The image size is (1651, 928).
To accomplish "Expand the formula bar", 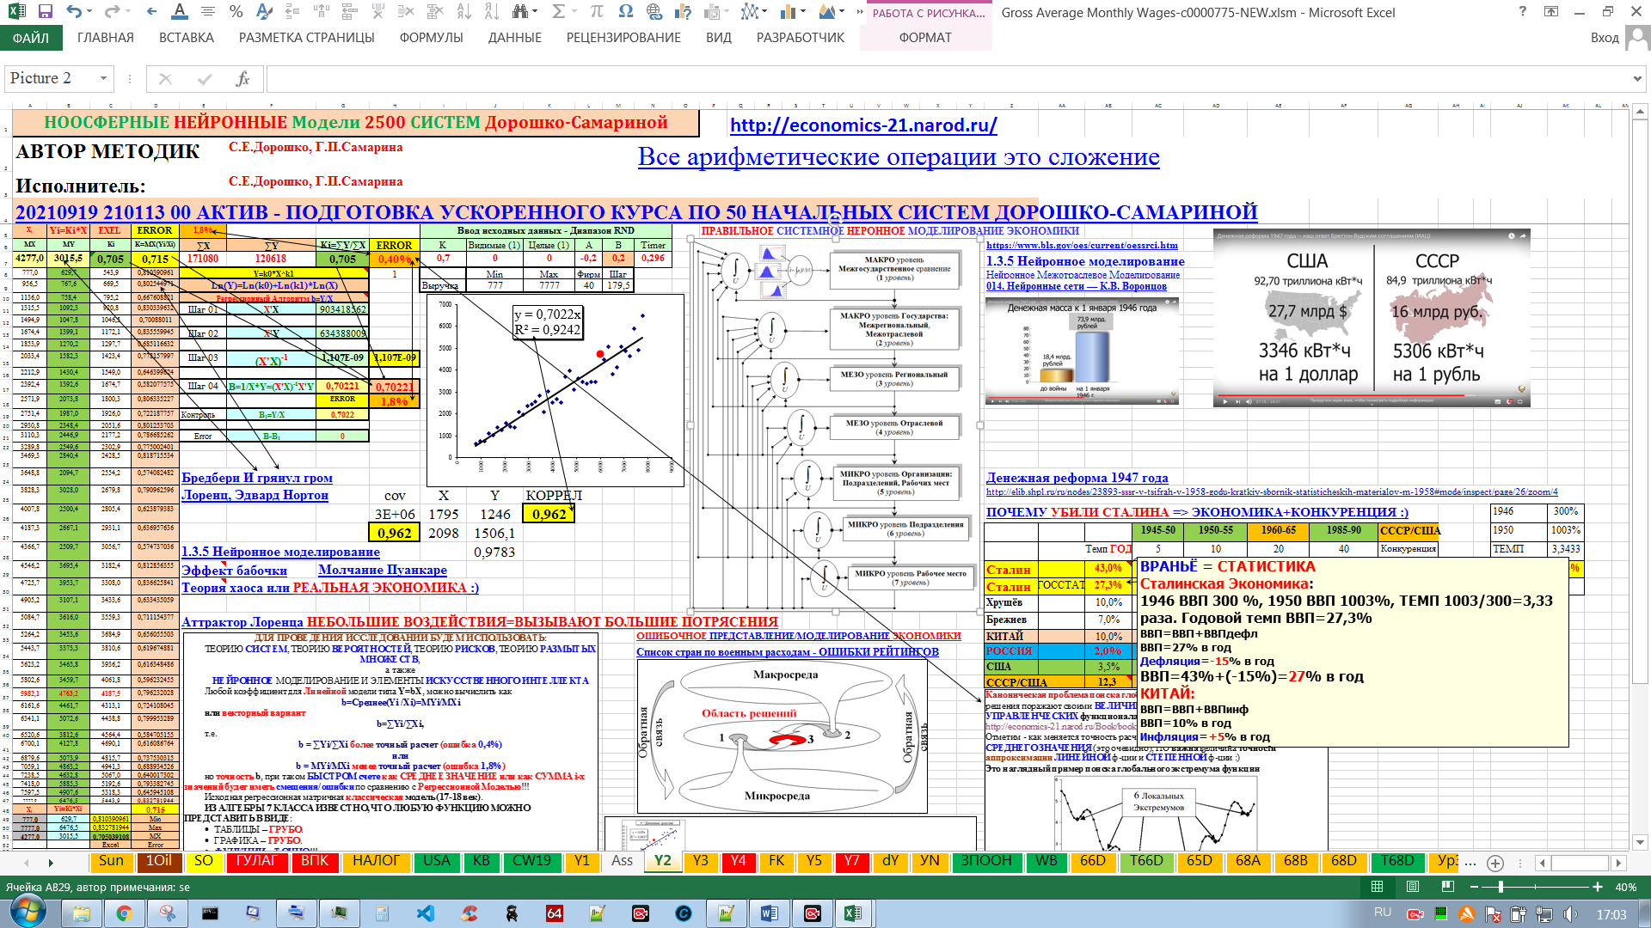I will tap(1636, 79).
